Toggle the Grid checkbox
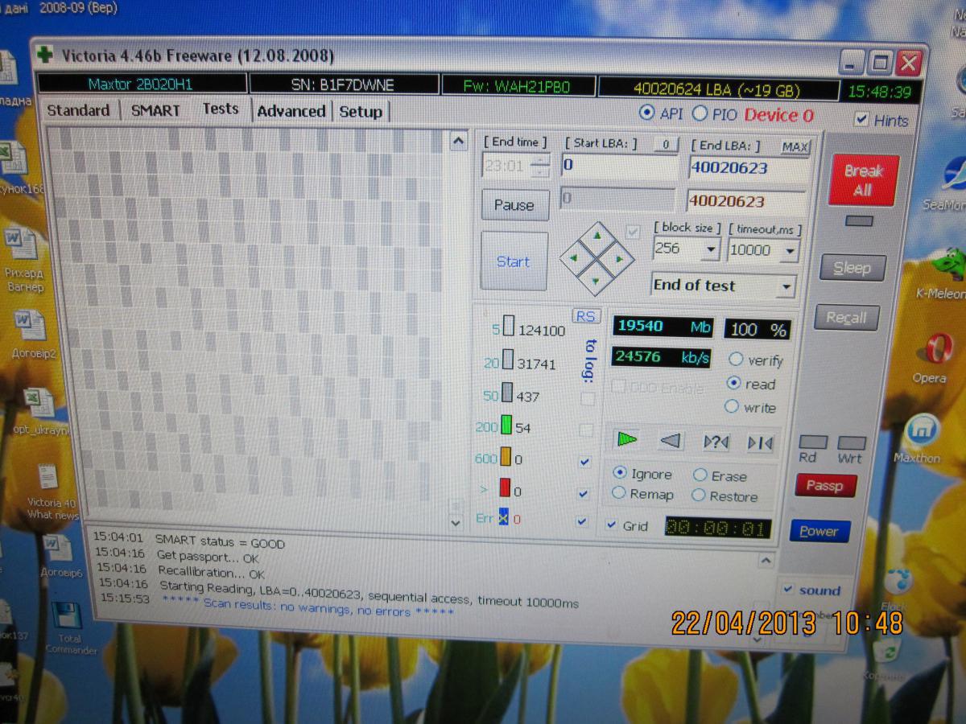 (613, 524)
